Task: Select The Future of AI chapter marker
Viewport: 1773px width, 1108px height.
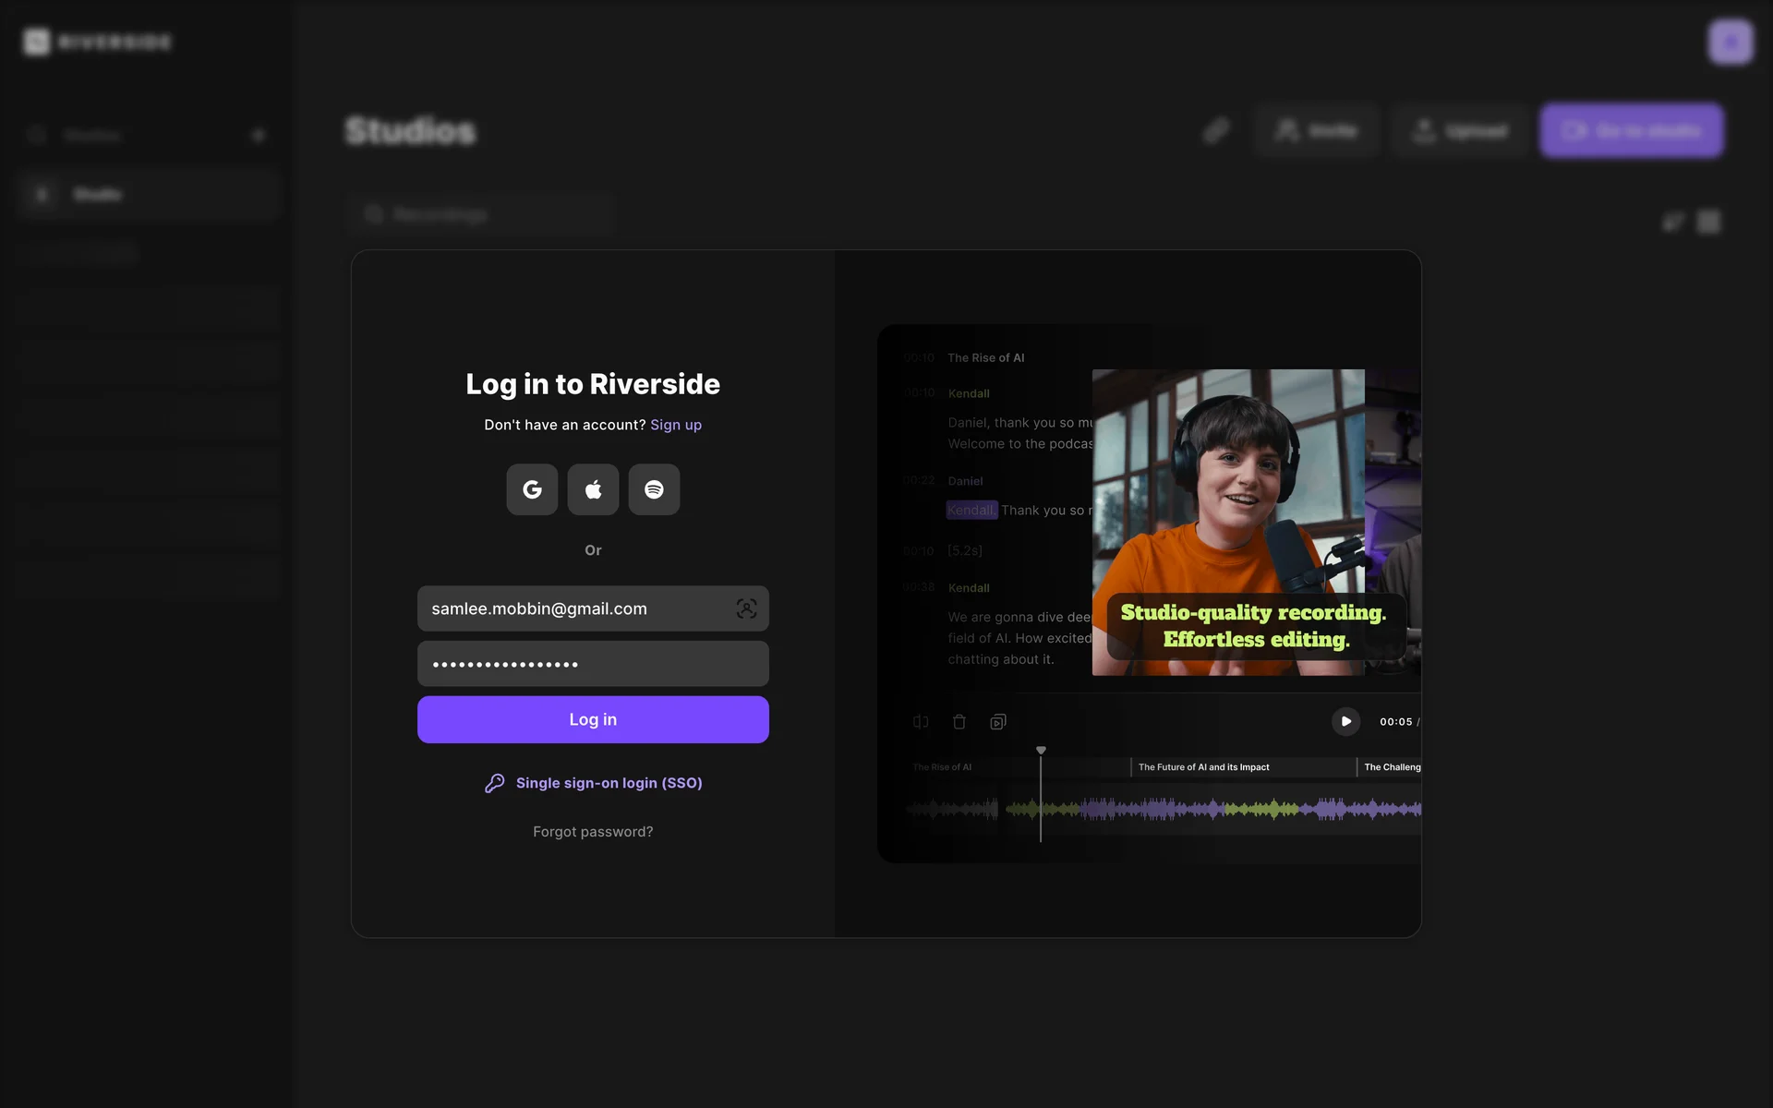Action: [1203, 767]
